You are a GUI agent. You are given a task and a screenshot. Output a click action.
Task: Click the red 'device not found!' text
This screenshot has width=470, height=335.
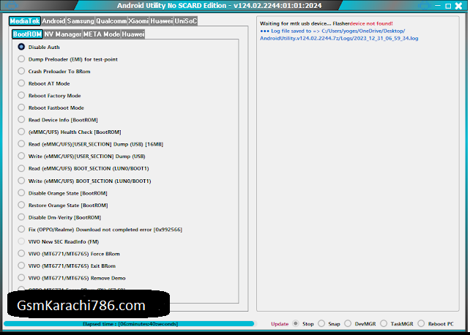pyautogui.click(x=371, y=23)
